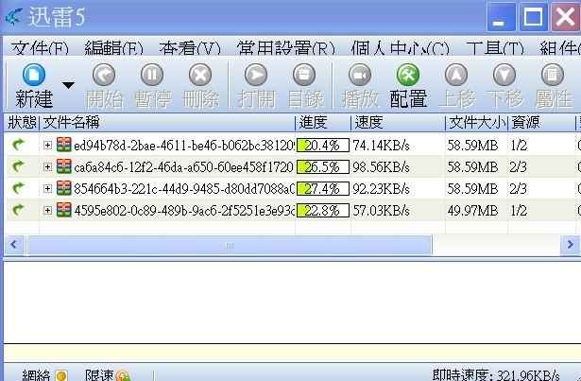Image resolution: width=581 pixels, height=381 pixels.
Task: Click the 限速 speed limit status icon
Action: coord(123,376)
